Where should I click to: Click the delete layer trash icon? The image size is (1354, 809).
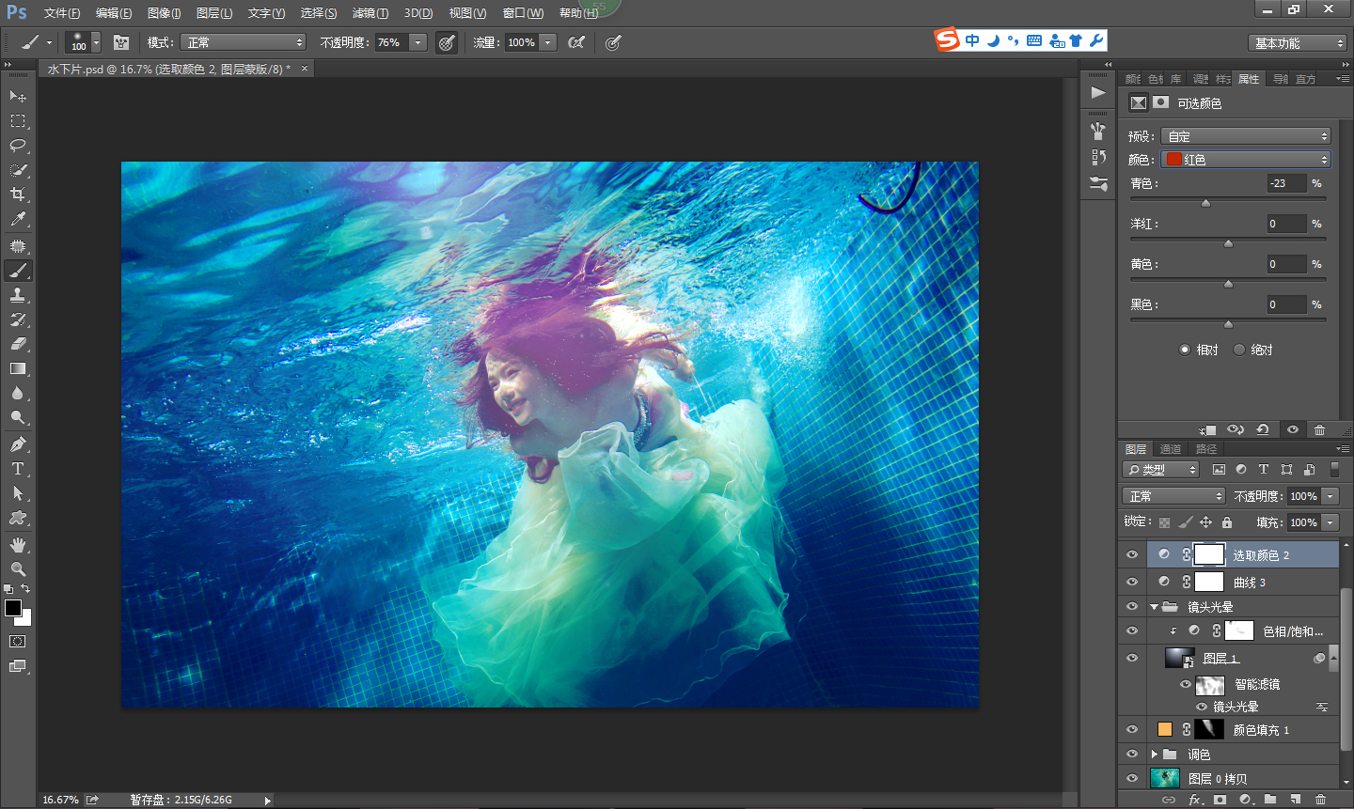(1320, 800)
